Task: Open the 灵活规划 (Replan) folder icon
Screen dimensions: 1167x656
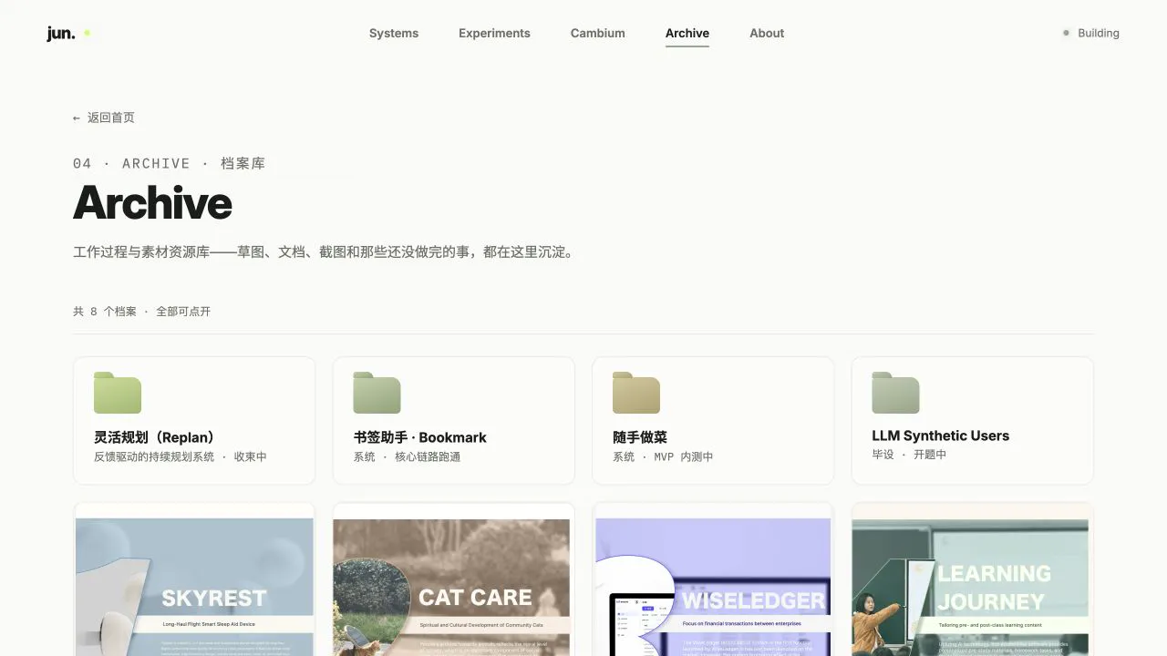Action: (118, 393)
